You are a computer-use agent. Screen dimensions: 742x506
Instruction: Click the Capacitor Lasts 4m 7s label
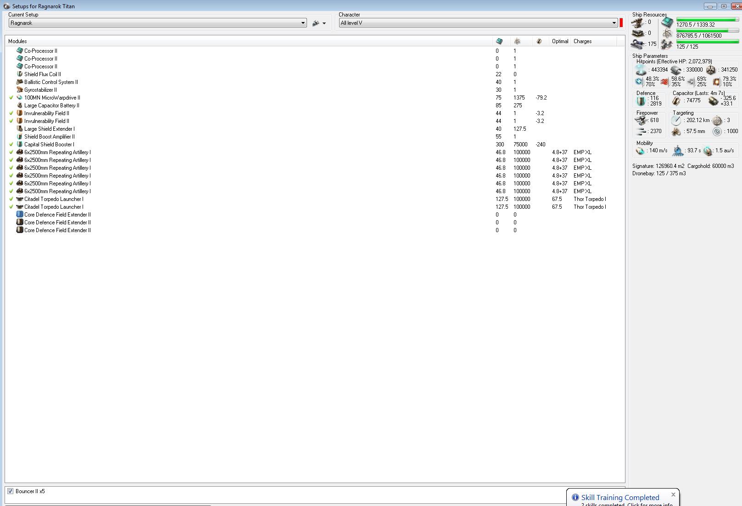click(699, 93)
